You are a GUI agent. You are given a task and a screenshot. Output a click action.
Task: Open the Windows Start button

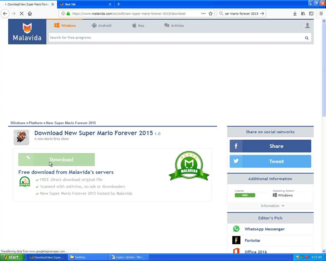12,257
